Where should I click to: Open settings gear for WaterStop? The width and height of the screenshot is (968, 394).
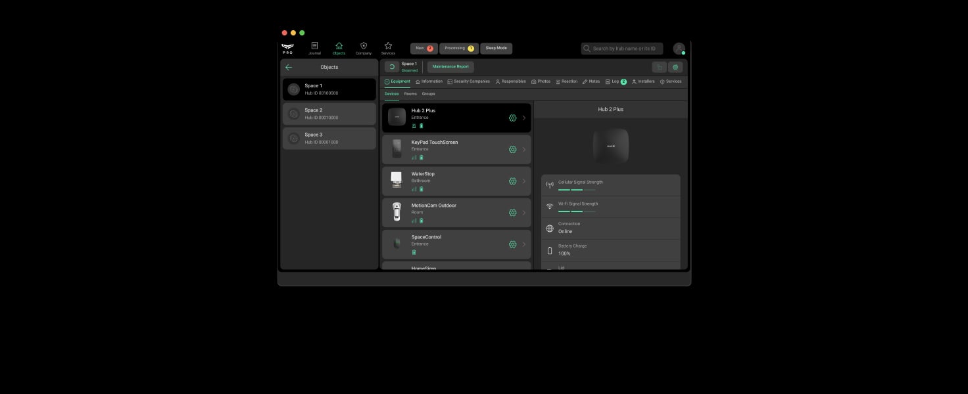(x=513, y=181)
